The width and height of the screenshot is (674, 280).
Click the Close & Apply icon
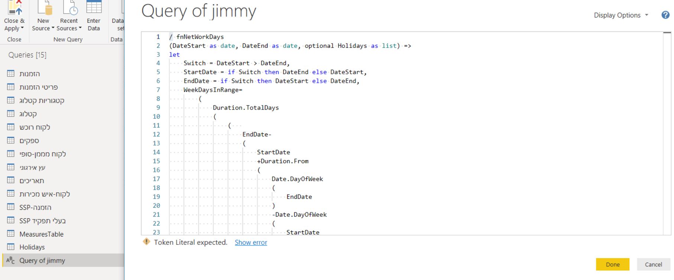(14, 7)
